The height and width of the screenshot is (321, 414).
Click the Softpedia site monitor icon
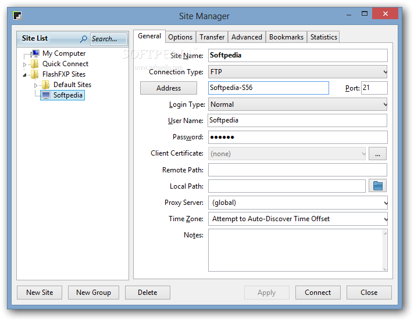(46, 95)
